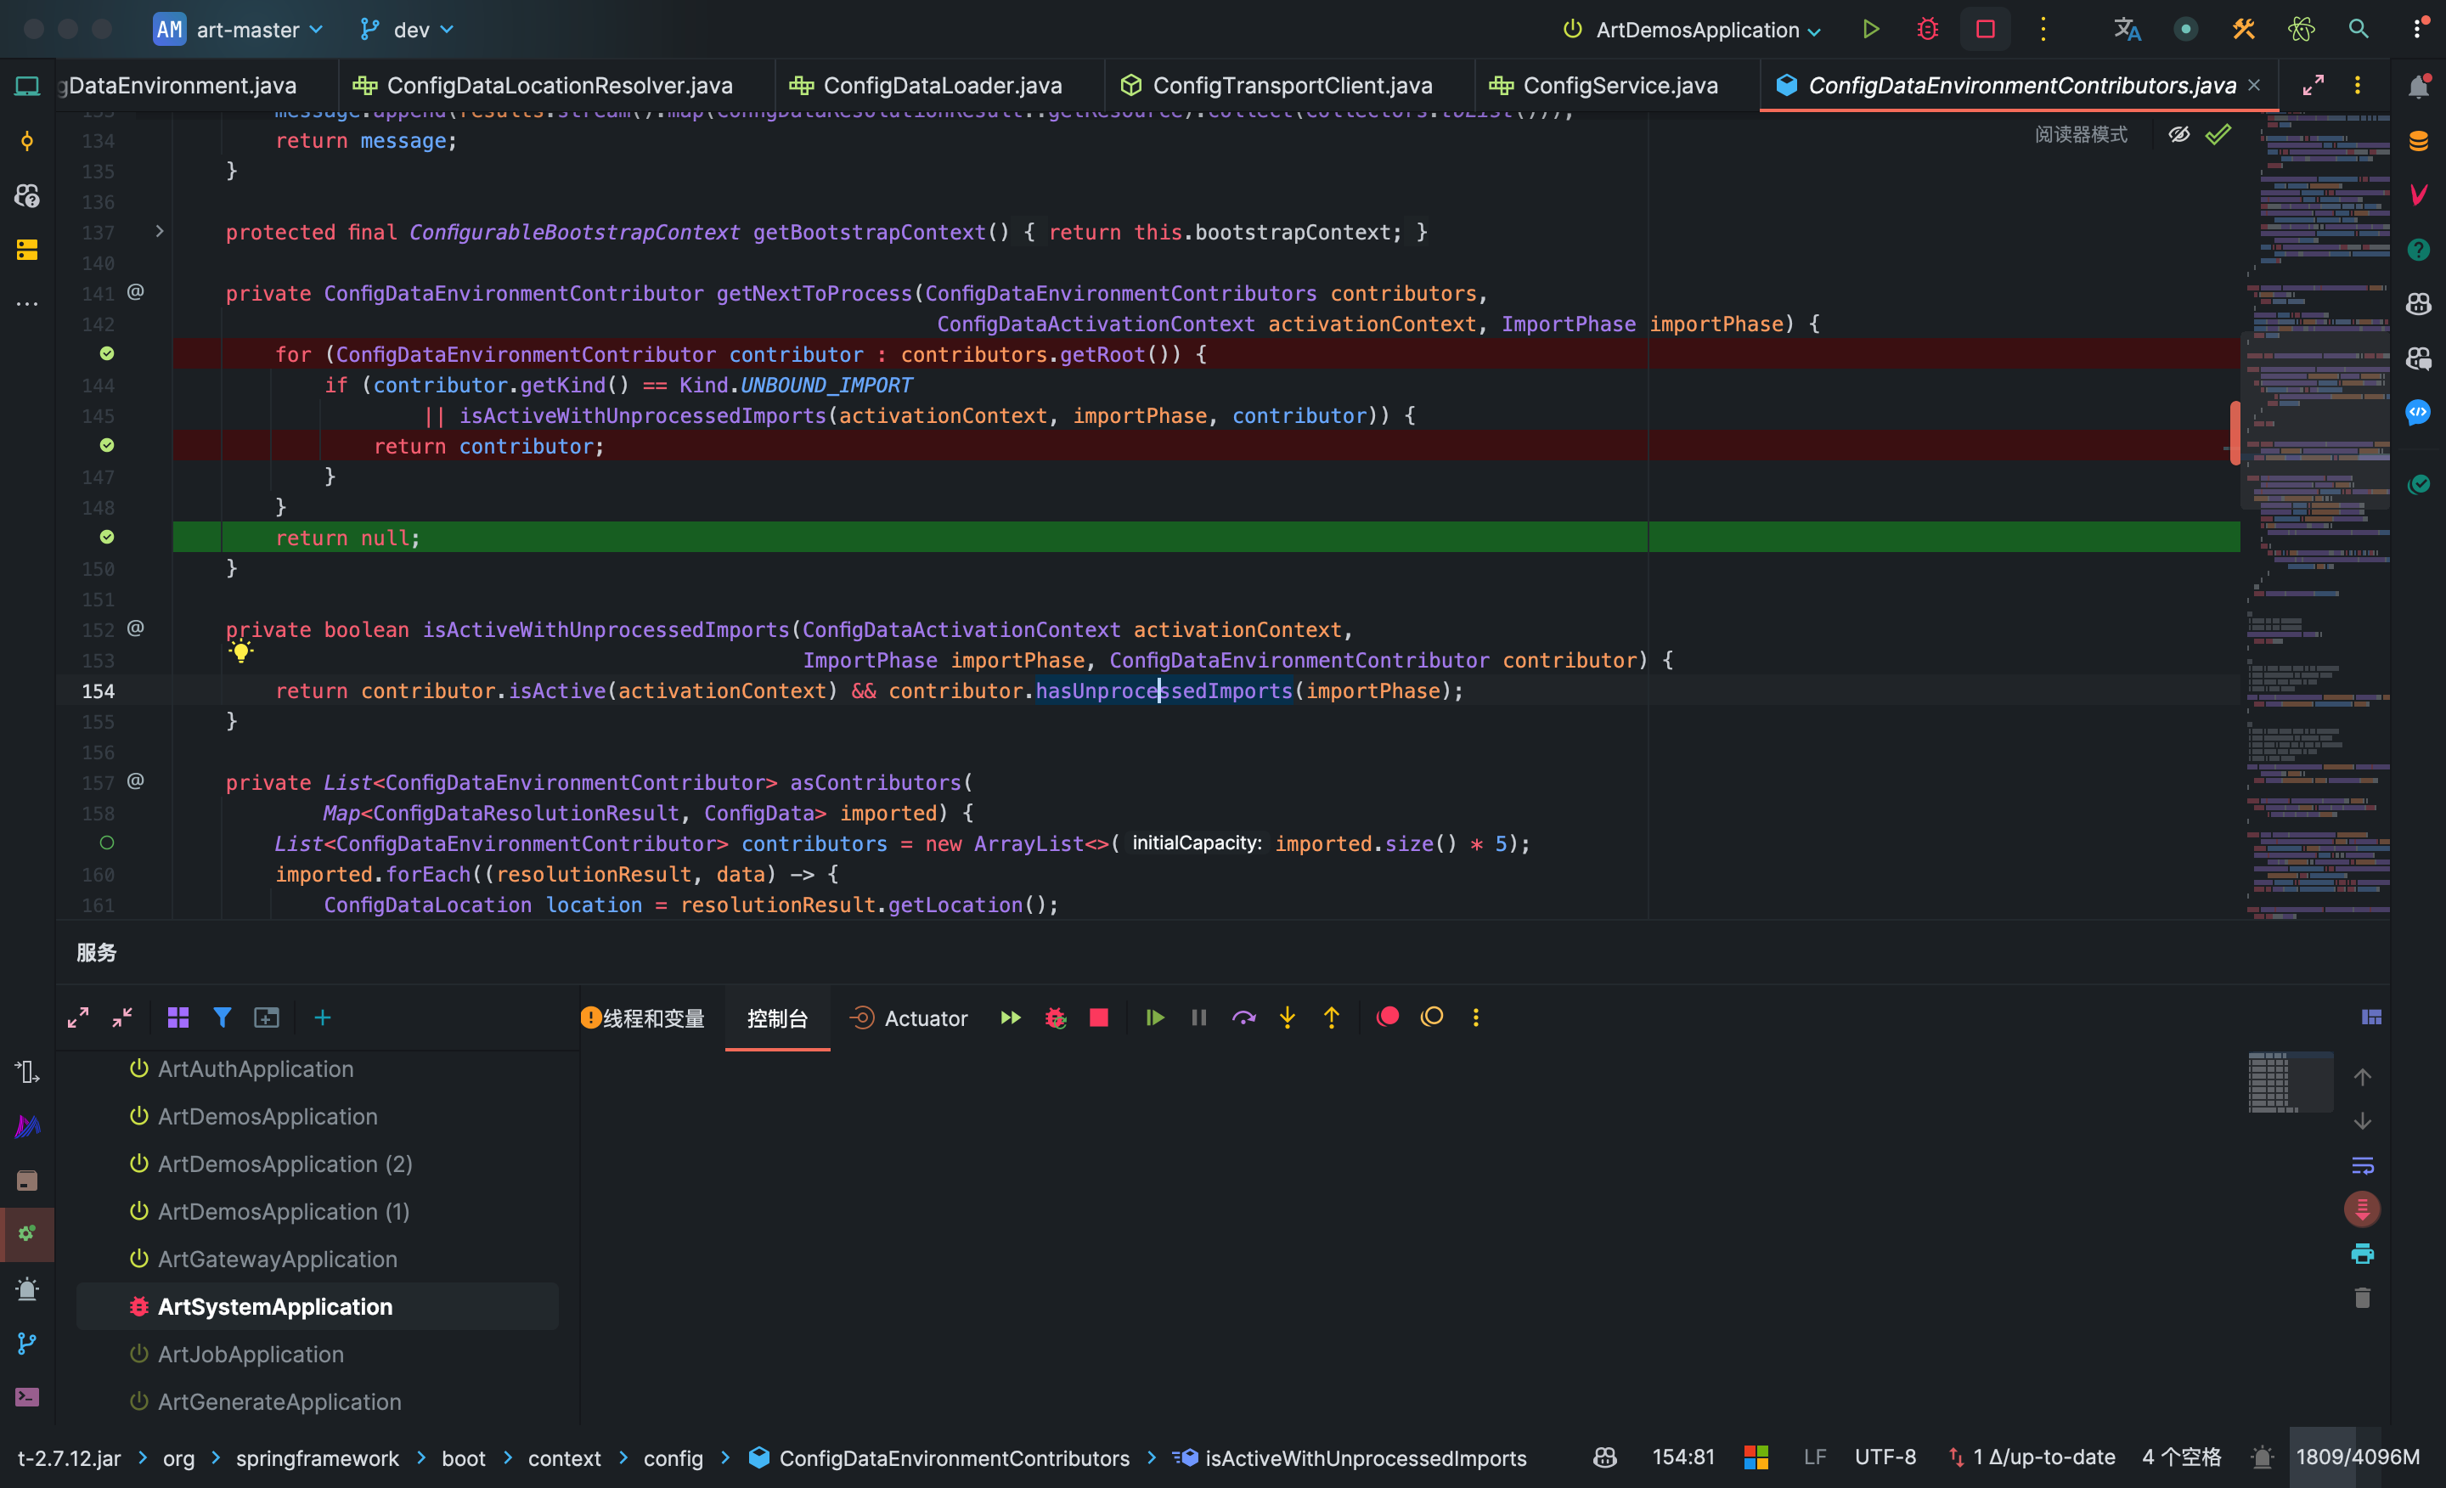
Task: Click the Mute Breakpoints icon
Action: 1431,1017
